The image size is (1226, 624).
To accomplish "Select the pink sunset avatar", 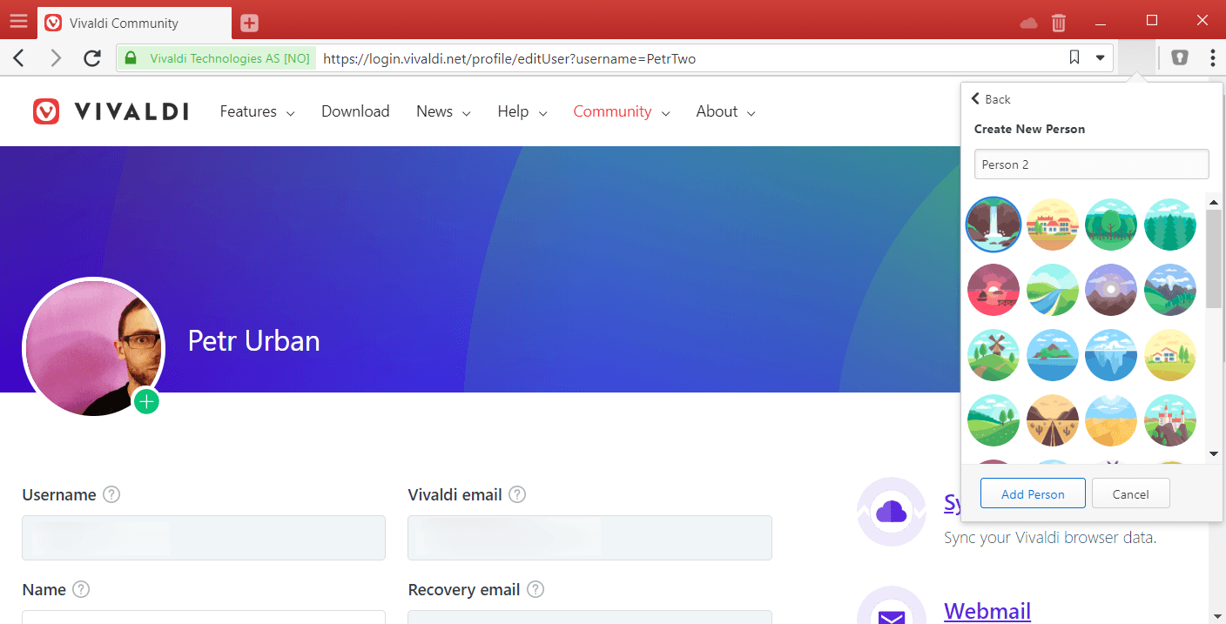I will [x=994, y=290].
